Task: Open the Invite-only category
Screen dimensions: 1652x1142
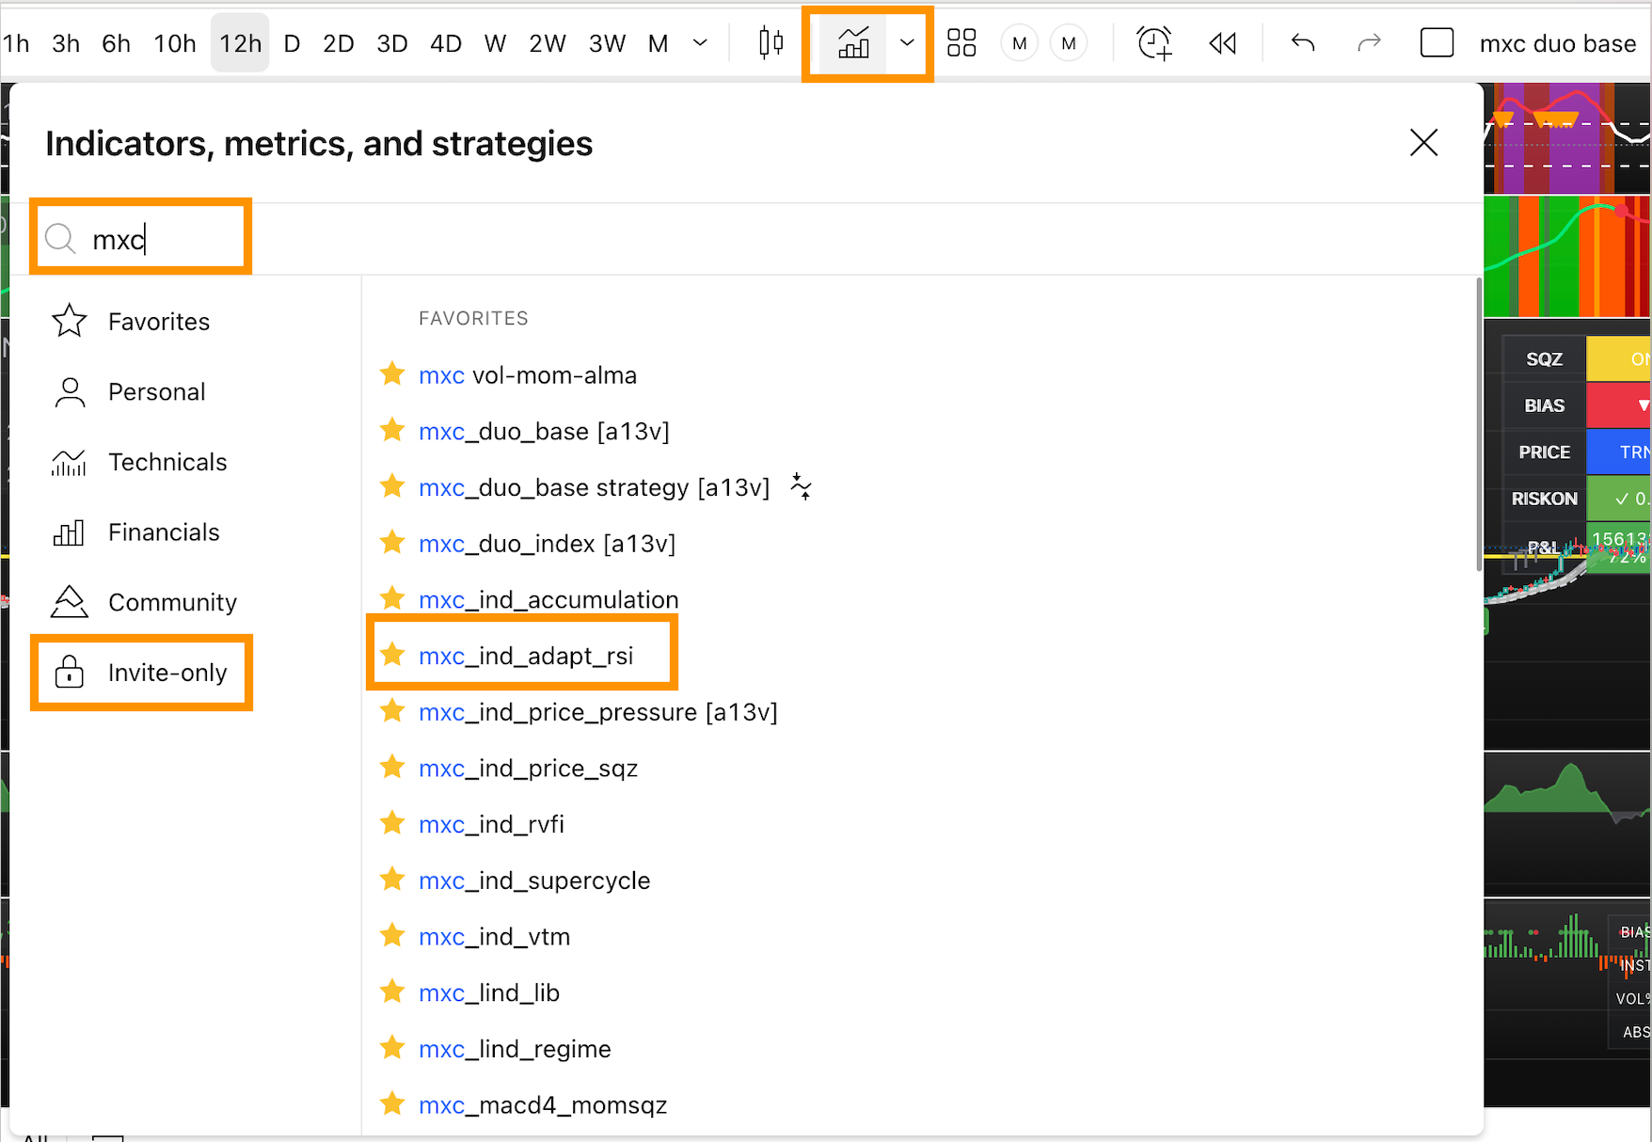Action: click(141, 673)
